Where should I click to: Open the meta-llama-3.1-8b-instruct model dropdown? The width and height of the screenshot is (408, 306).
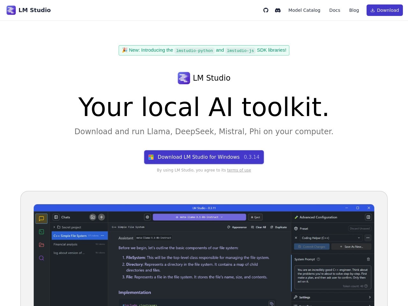tap(199, 217)
